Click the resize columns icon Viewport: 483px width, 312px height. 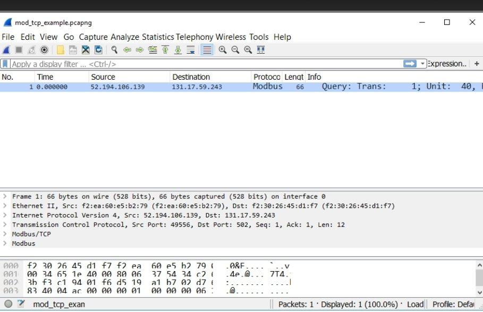tap(261, 50)
